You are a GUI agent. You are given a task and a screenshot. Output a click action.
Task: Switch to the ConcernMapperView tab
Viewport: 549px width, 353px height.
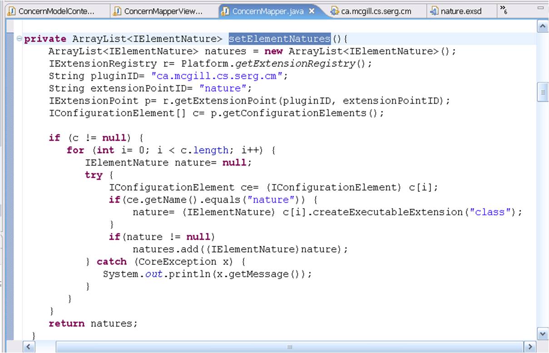click(163, 11)
